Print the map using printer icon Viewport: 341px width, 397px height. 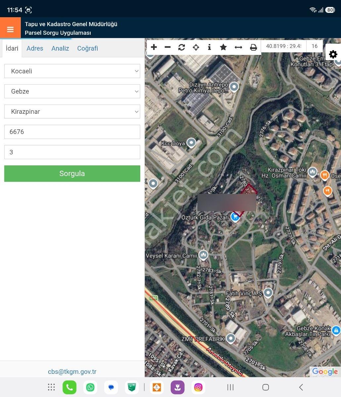253,47
